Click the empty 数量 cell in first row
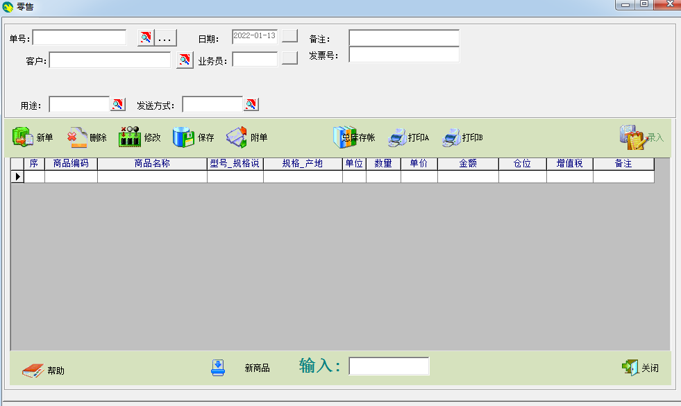 click(x=383, y=177)
